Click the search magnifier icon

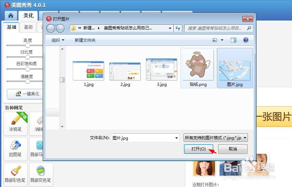point(249,28)
